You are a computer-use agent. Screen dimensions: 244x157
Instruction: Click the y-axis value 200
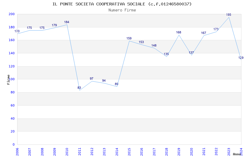pos(12,14)
